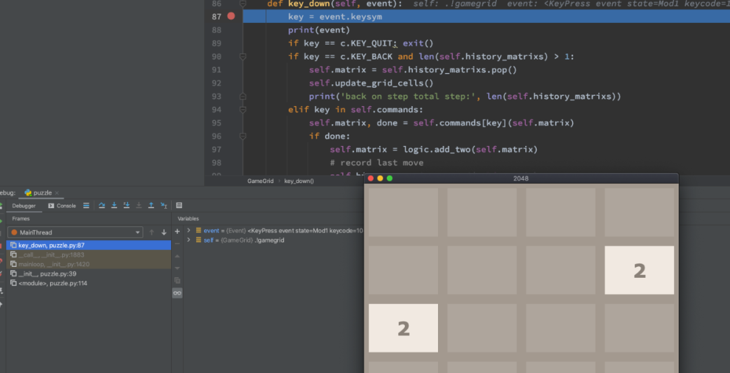Open the Evaluate Expression calculator icon
The height and width of the screenshot is (373, 730).
point(179,205)
